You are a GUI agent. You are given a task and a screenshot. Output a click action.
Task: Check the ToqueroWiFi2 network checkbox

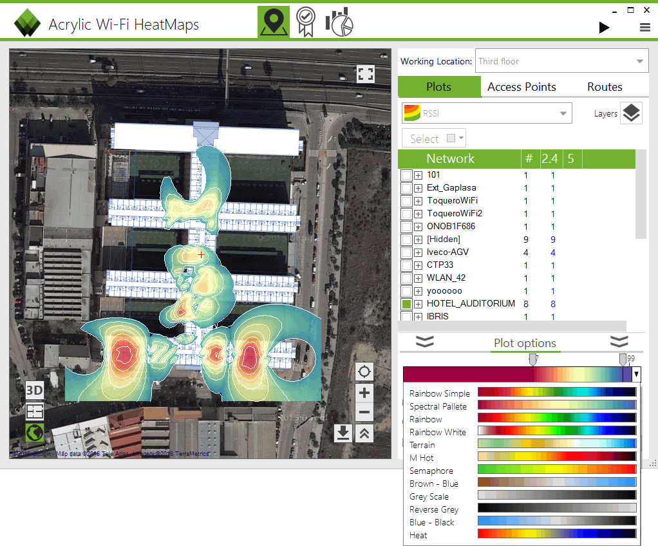pyautogui.click(x=406, y=214)
